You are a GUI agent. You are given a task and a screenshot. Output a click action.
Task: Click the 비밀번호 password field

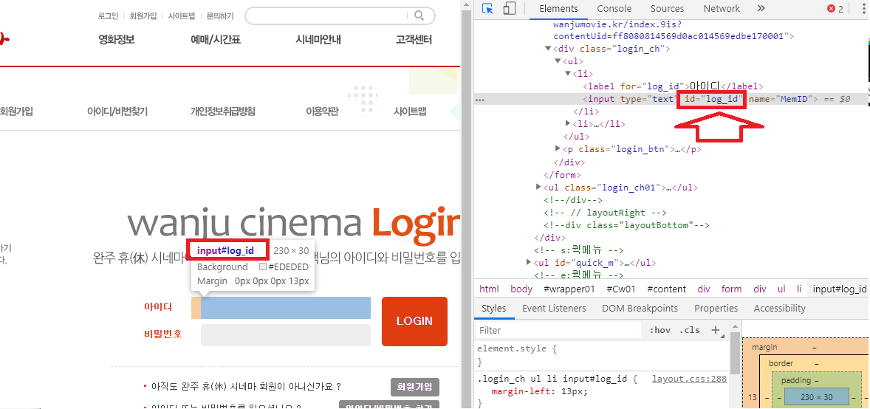point(285,335)
